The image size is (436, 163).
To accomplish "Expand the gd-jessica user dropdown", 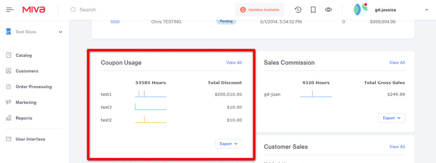I will (427, 10).
